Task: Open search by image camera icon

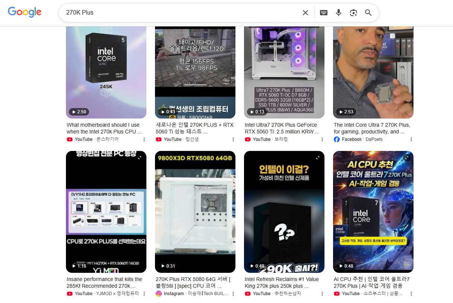Action: click(354, 13)
